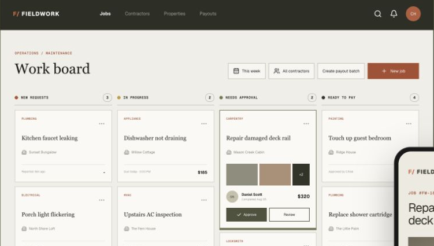Open Jobs tab in navigation

[105, 13]
